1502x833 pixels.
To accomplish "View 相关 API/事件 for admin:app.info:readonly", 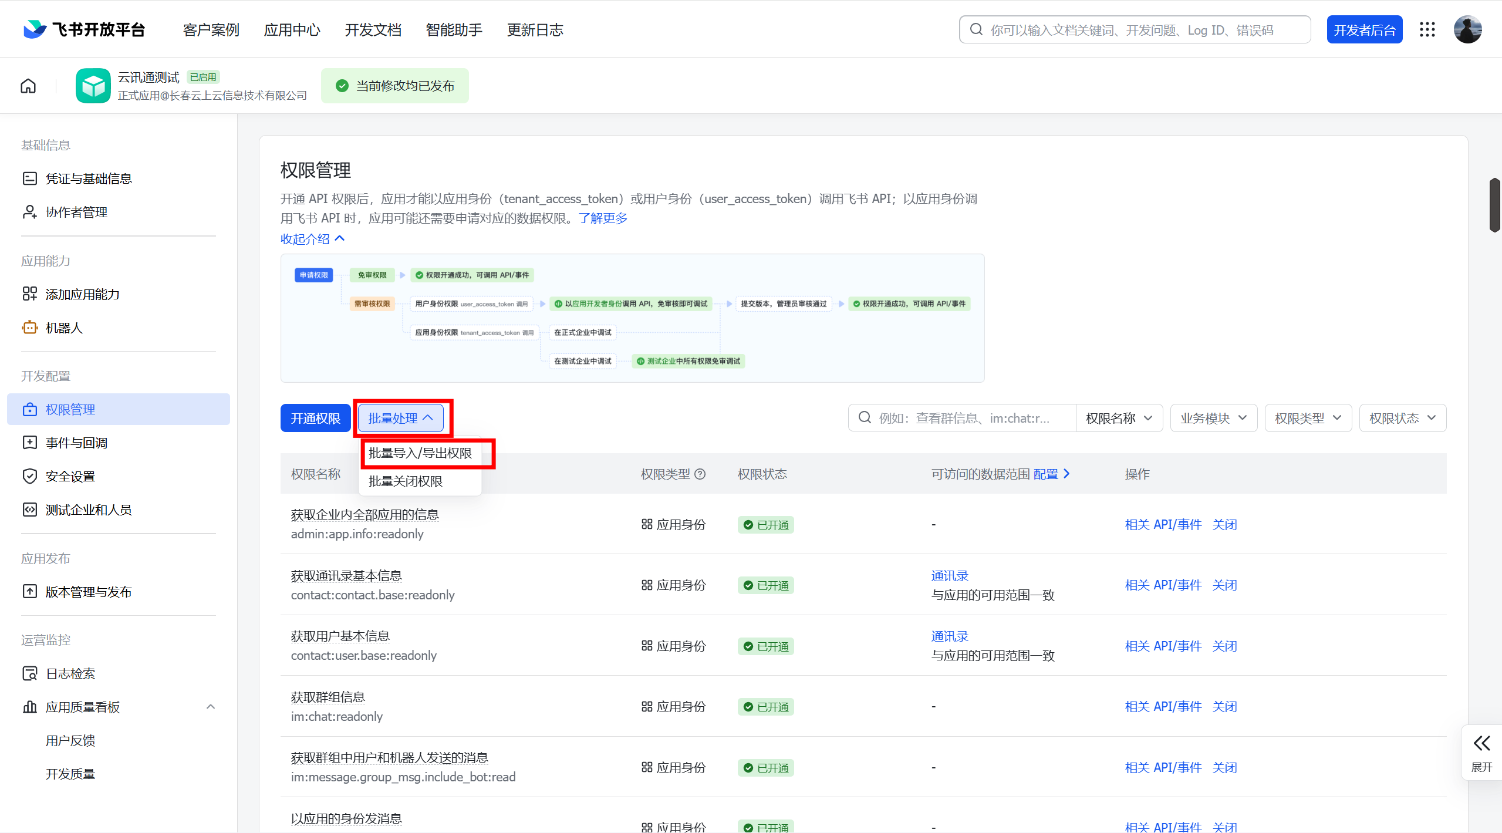I will point(1163,524).
